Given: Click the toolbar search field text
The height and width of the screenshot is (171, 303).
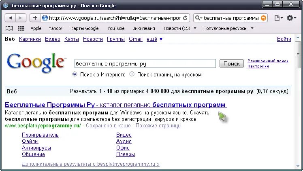Looking at the screenshot, I should (x=231, y=18).
